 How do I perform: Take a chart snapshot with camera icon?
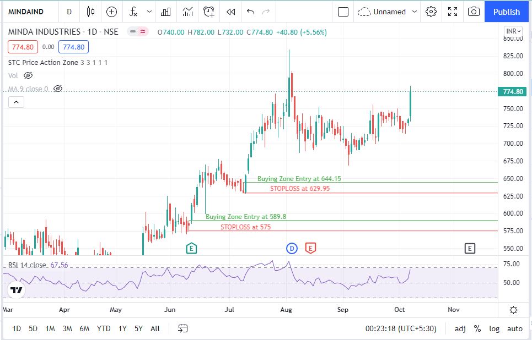coord(473,12)
